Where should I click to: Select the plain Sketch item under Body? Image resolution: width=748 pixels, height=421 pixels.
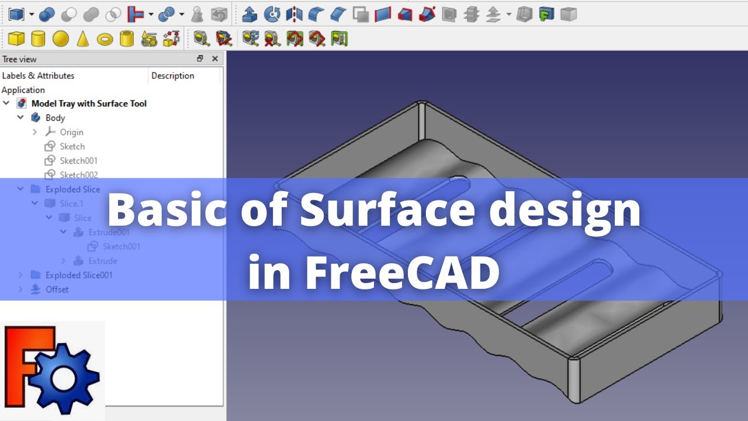pyautogui.click(x=72, y=146)
